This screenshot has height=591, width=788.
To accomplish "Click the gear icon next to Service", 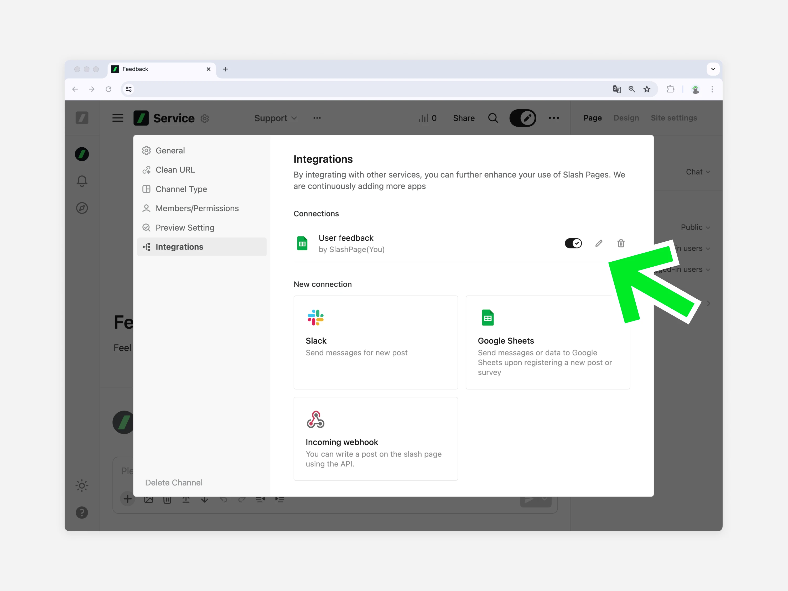I will tap(204, 118).
